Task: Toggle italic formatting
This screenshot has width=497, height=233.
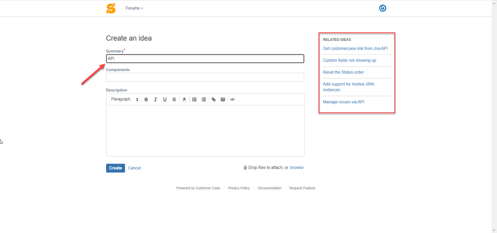Action: [x=155, y=99]
